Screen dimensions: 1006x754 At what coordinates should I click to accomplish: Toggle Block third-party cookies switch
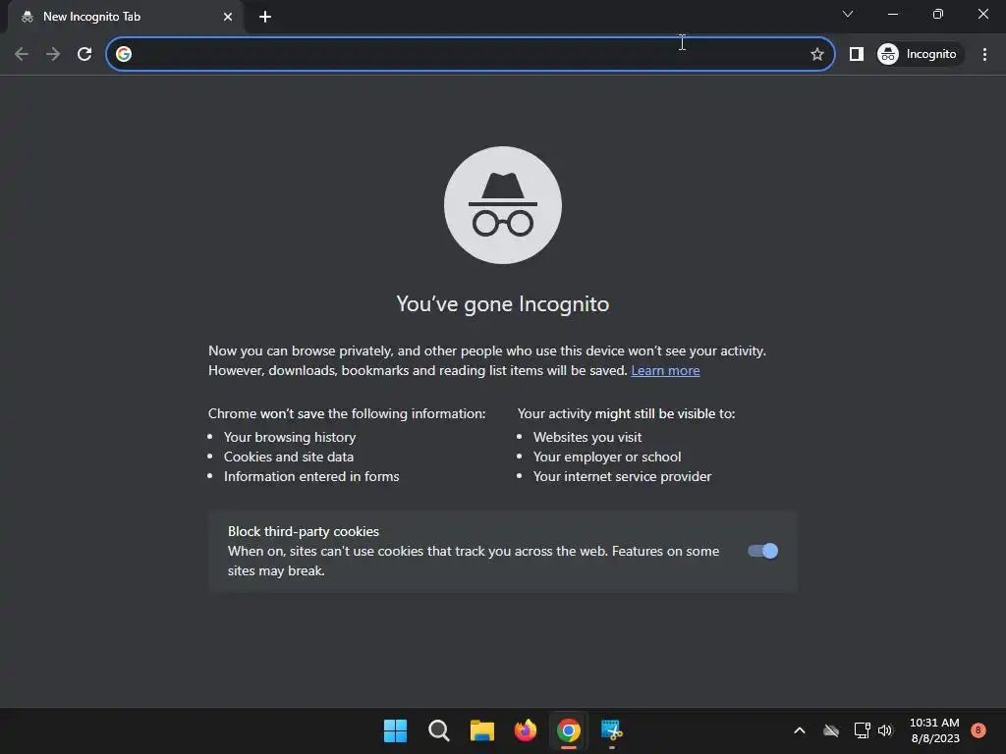762,551
